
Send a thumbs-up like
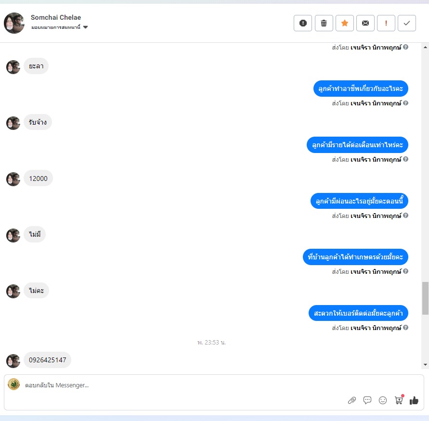[414, 400]
